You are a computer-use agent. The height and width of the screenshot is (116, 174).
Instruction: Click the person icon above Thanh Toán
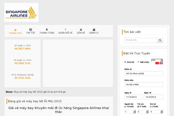[x=47, y=29]
